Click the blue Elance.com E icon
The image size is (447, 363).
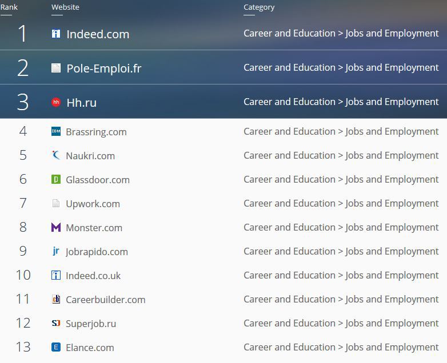point(56,347)
